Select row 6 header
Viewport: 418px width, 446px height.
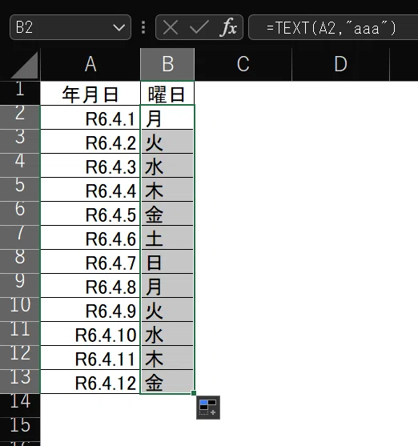(20, 213)
